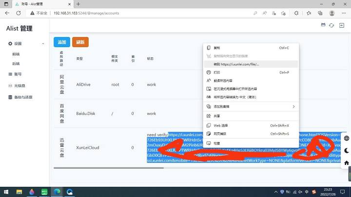Choose 'Go to https://i.xunlei.com/file/...' menu entry

[x=251, y=64]
